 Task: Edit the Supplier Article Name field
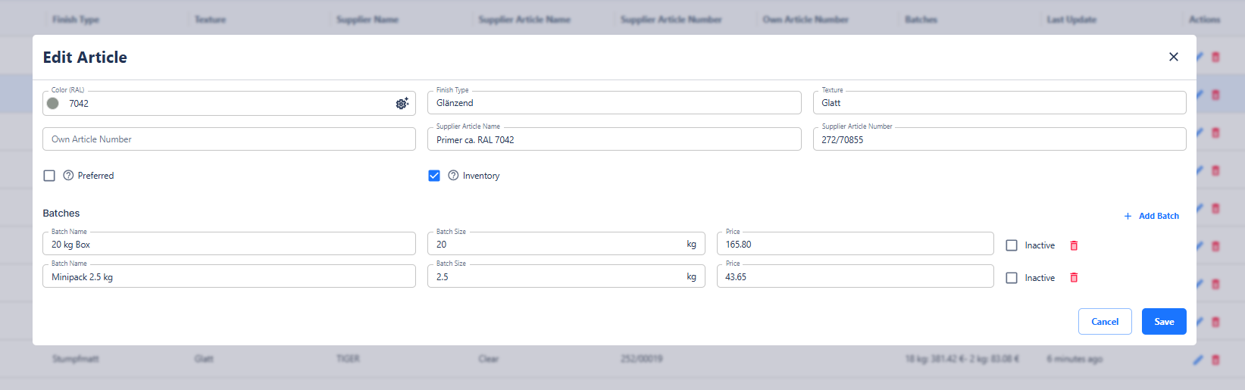[614, 140]
